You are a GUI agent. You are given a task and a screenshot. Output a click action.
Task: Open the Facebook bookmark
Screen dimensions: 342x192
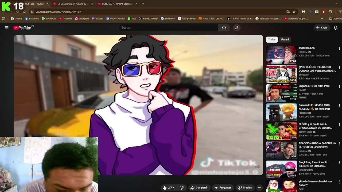[32, 19]
